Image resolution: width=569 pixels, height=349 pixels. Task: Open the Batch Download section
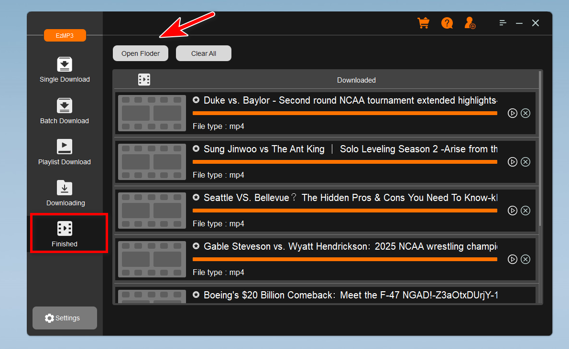pyautogui.click(x=65, y=111)
